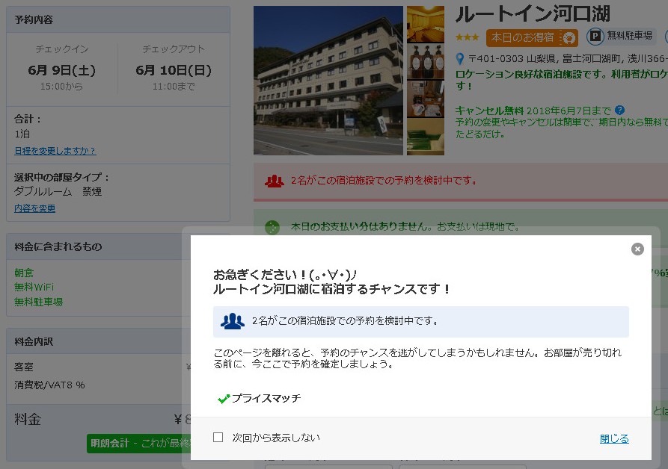The height and width of the screenshot is (469, 668).
Task: Click the 無料WiFi included item
Action: pyautogui.click(x=34, y=287)
